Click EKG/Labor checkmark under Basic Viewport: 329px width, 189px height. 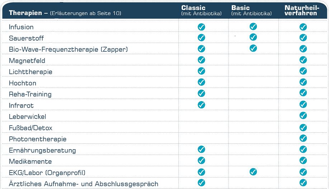click(x=253, y=172)
